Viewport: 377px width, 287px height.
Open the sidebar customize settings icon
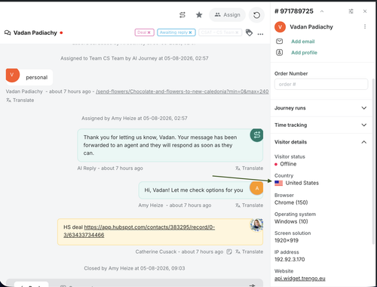click(x=351, y=11)
